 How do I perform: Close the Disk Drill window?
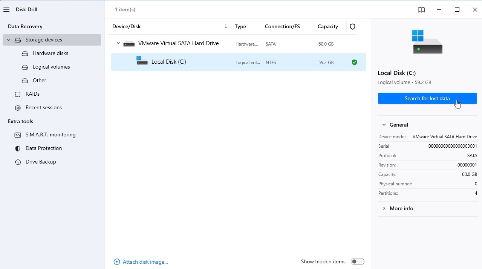coord(475,9)
